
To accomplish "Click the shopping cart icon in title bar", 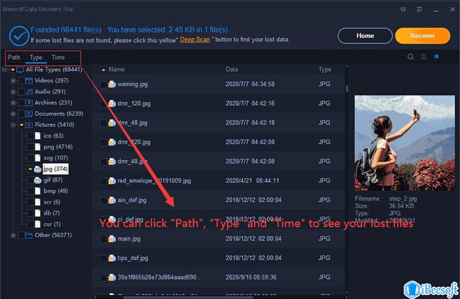I will click(403, 9).
